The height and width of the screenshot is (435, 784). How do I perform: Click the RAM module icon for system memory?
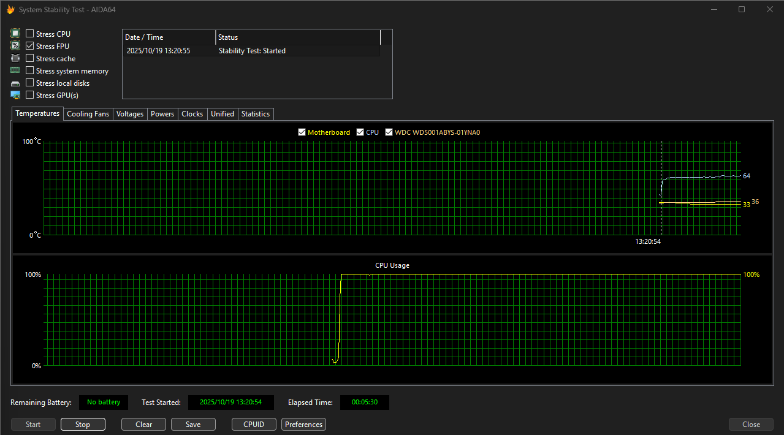[x=15, y=70]
